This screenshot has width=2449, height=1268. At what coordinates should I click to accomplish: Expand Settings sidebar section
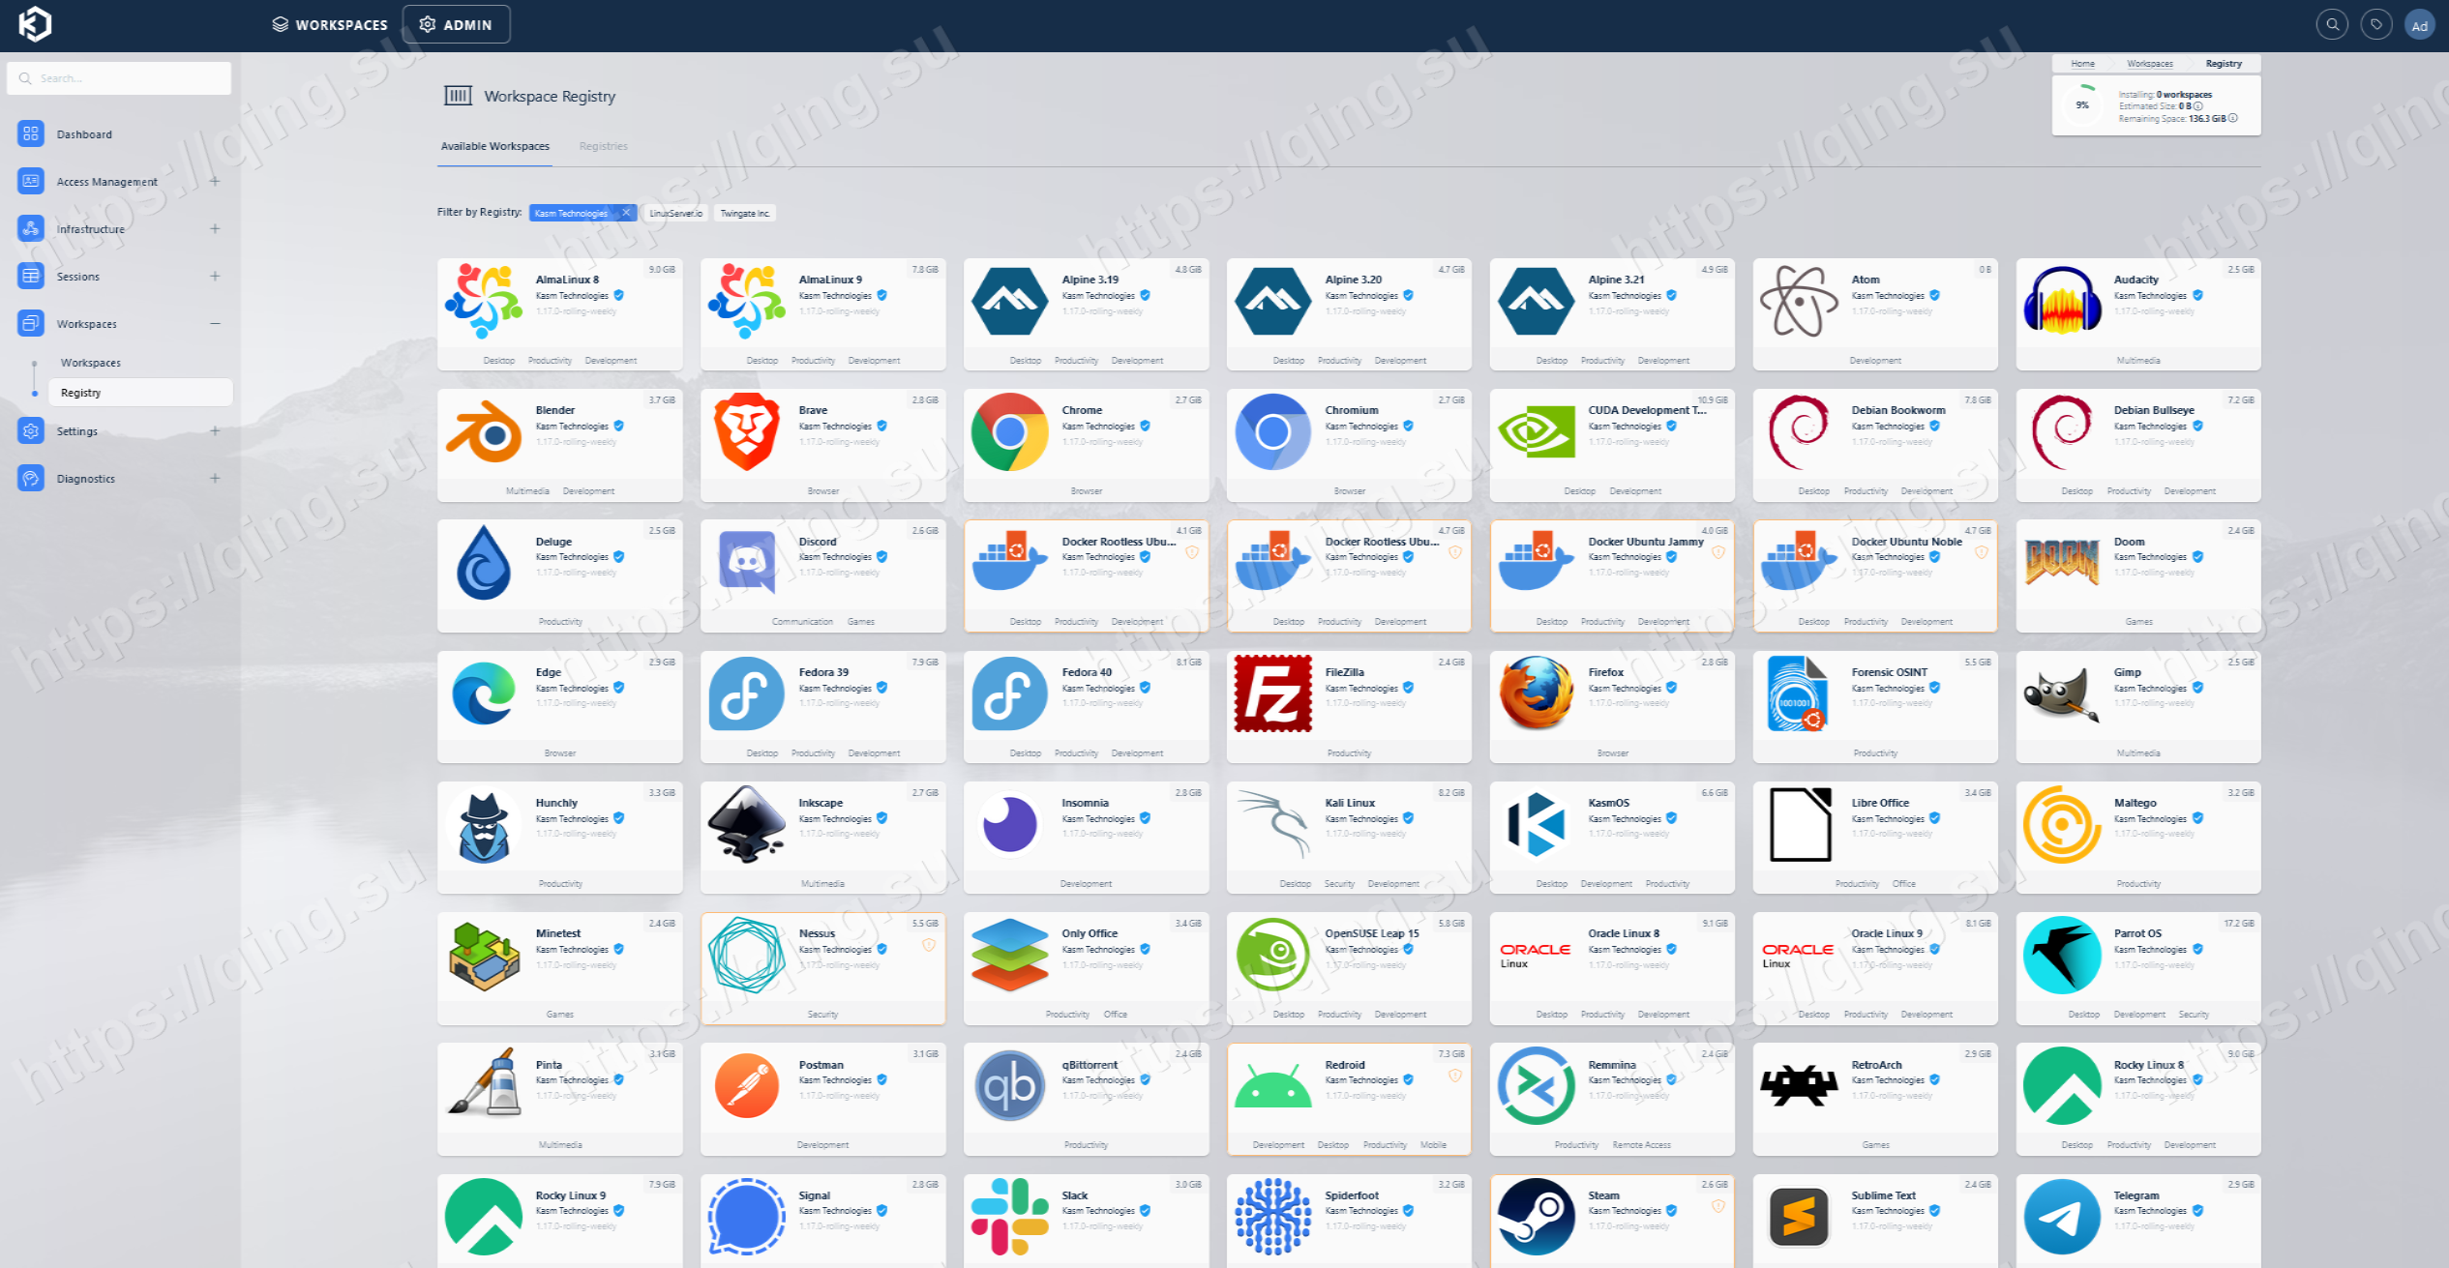pyautogui.click(x=215, y=431)
